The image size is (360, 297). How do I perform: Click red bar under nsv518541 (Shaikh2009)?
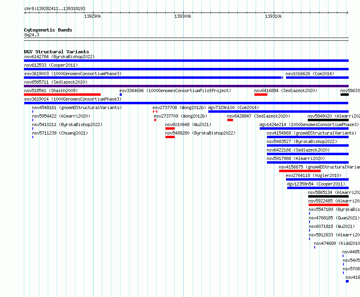62,95
